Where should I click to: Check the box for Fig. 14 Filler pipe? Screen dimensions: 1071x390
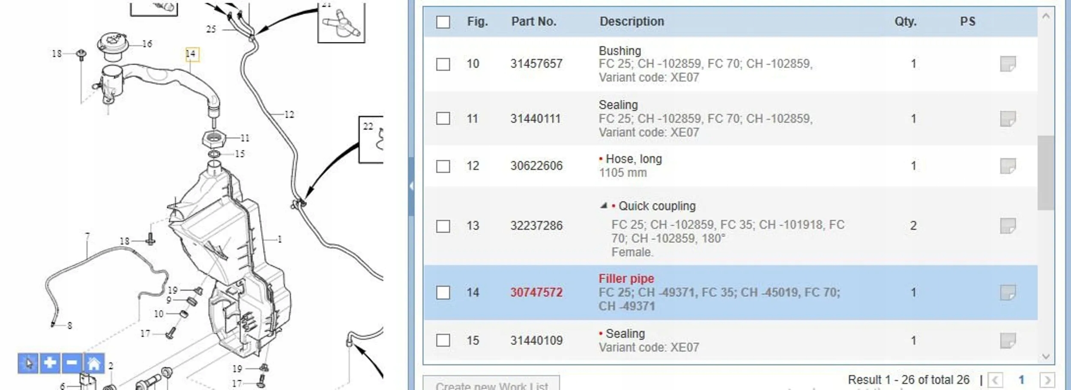[x=443, y=293]
